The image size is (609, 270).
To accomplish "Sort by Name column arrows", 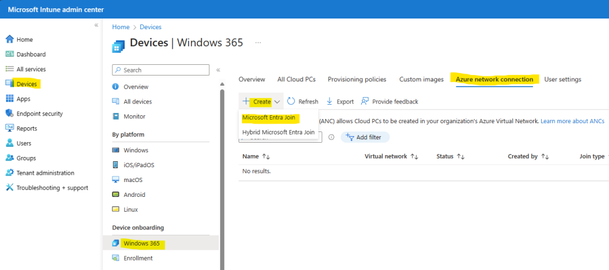I will pyautogui.click(x=266, y=156).
